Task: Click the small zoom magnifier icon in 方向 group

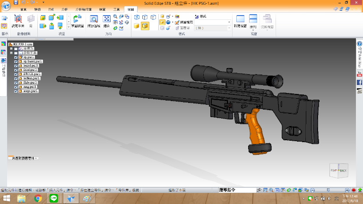Action: point(115,17)
